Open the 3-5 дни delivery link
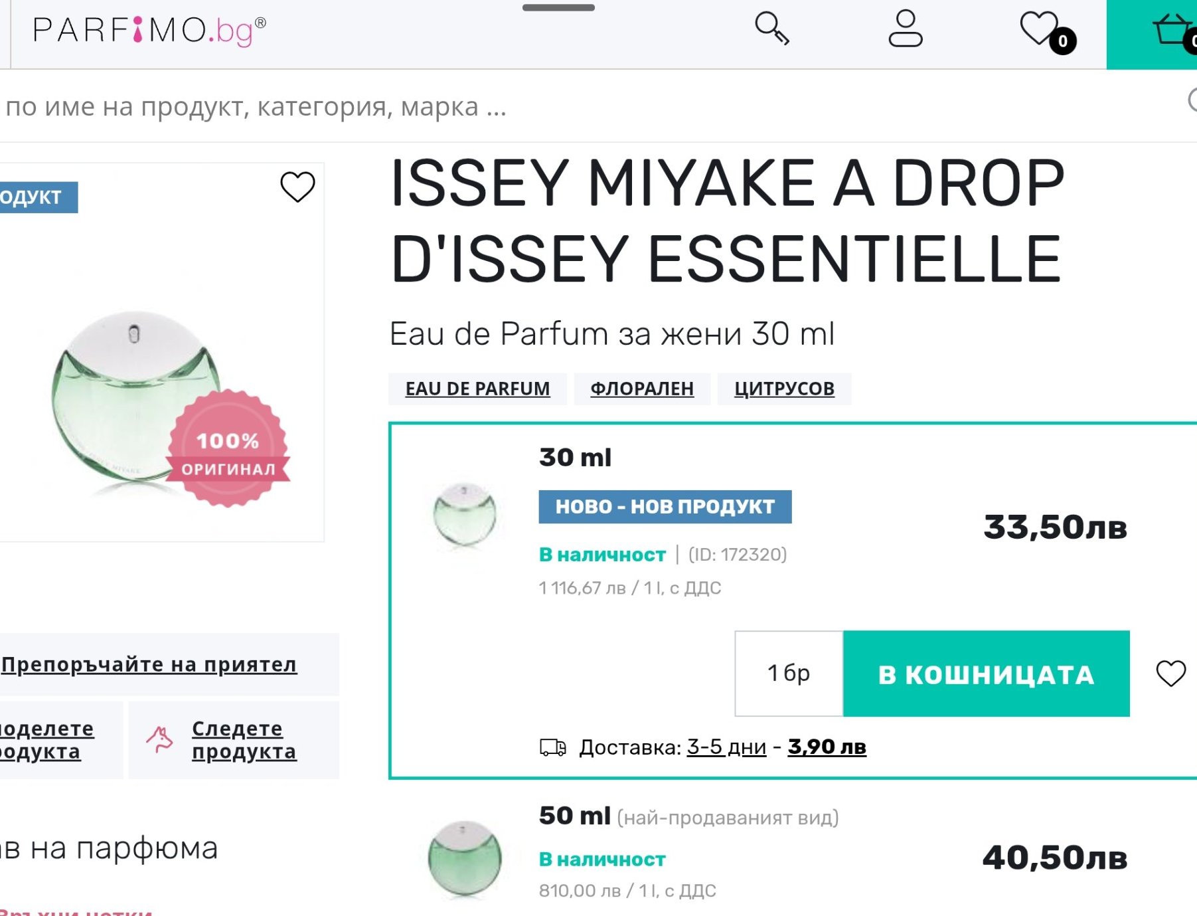This screenshot has height=916, width=1197. click(726, 747)
